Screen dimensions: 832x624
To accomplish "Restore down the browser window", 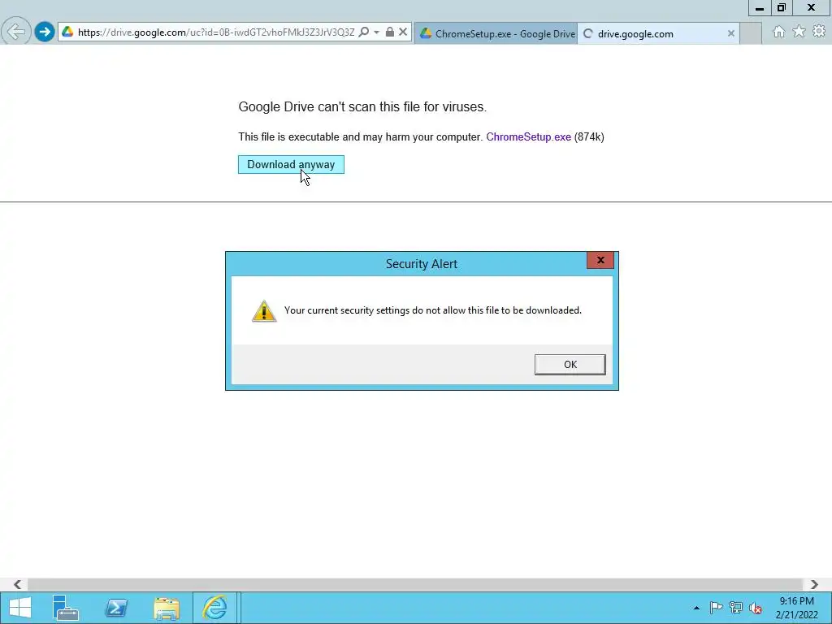I will tap(782, 8).
